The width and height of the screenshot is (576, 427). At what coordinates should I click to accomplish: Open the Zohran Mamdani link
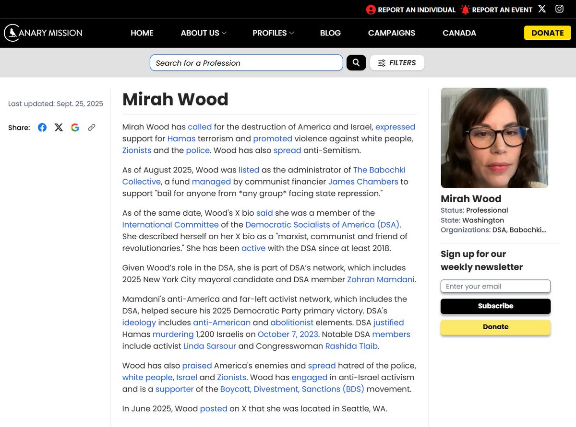pyautogui.click(x=380, y=279)
